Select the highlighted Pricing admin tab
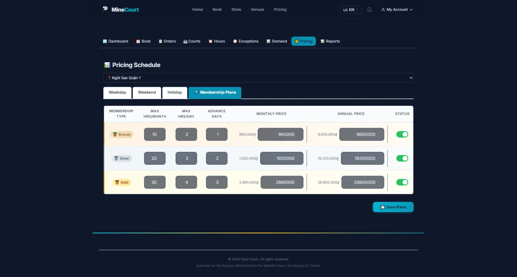The width and height of the screenshot is (517, 277). pos(303,41)
